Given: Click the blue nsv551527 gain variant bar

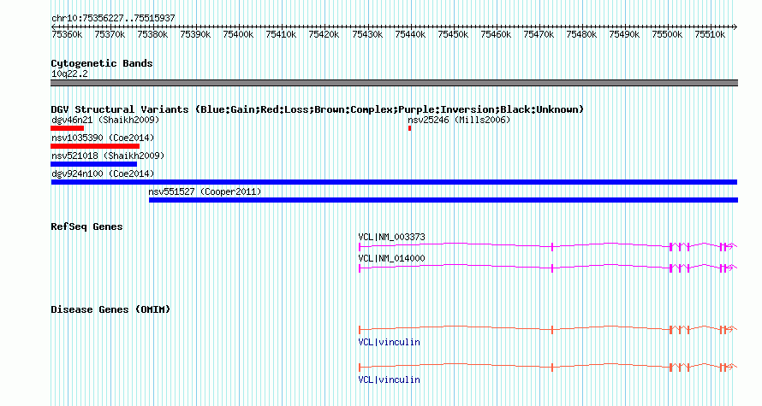Looking at the screenshot, I should [x=444, y=200].
